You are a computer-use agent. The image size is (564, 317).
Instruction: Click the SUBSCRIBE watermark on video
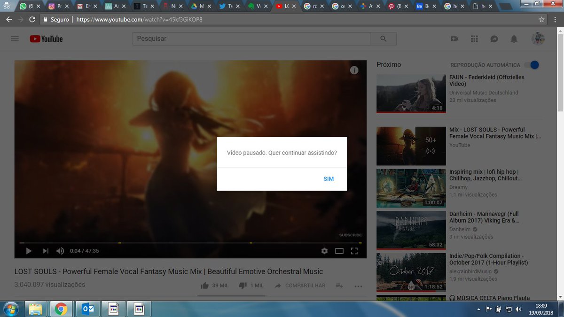[350, 235]
